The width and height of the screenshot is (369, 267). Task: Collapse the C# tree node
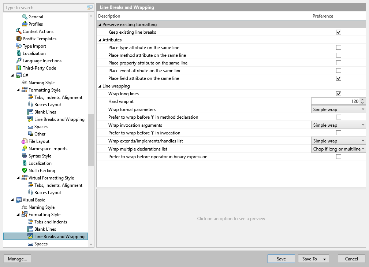coord(12,75)
